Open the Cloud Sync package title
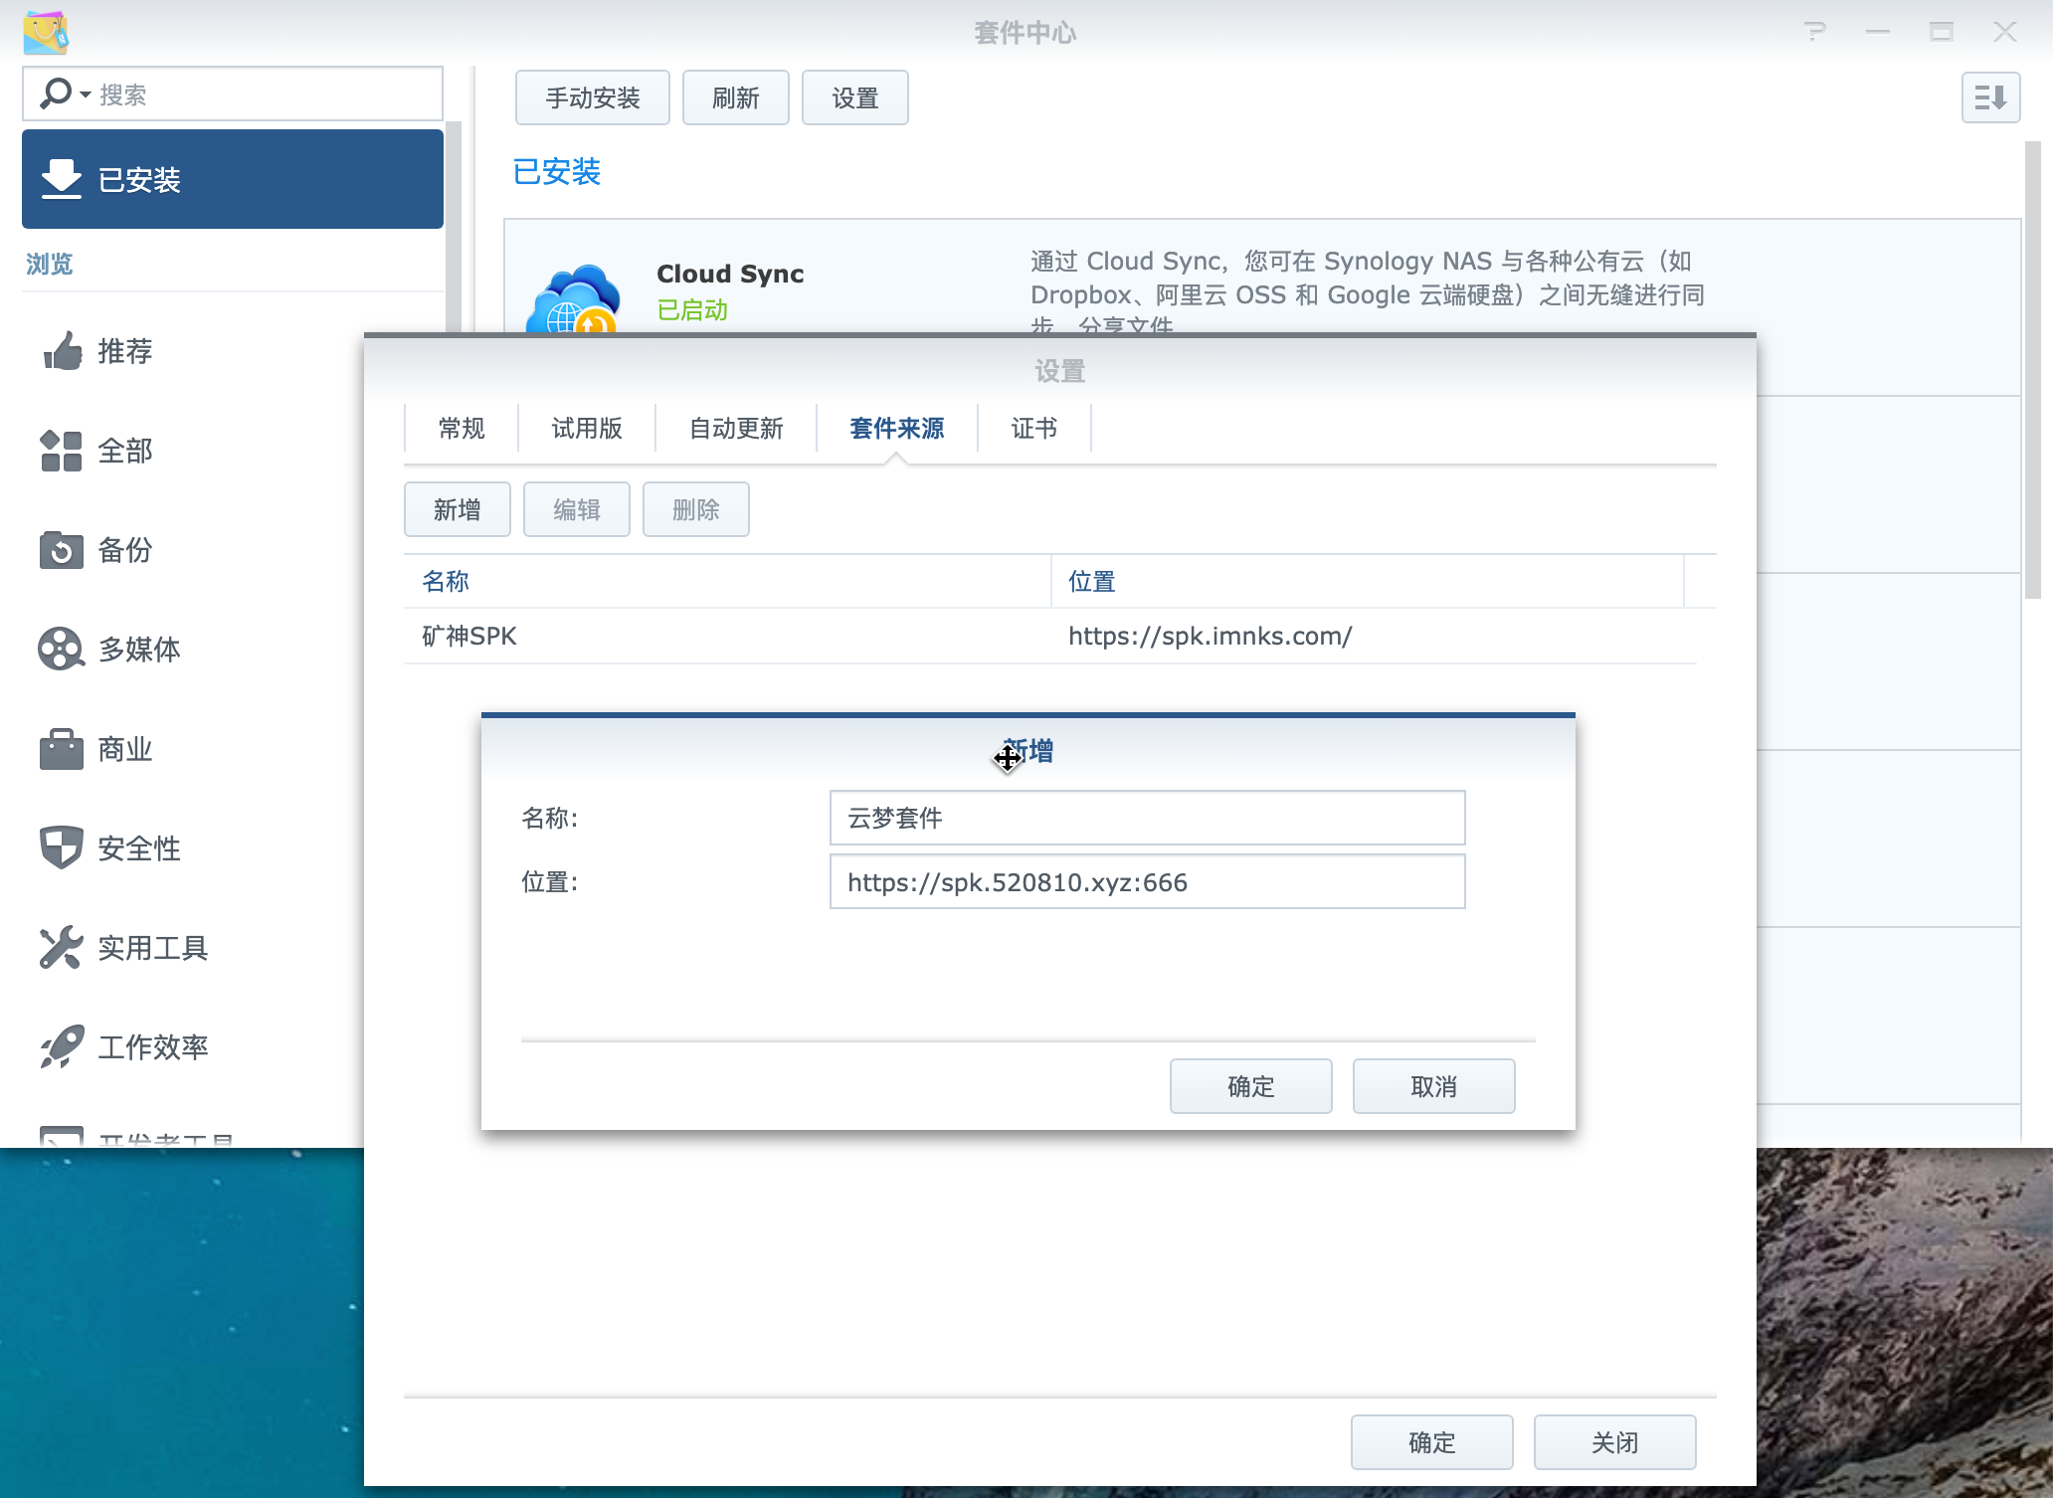This screenshot has width=2053, height=1498. pyautogui.click(x=730, y=274)
